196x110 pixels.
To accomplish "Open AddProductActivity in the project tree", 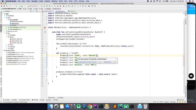I will pos(17,22).
